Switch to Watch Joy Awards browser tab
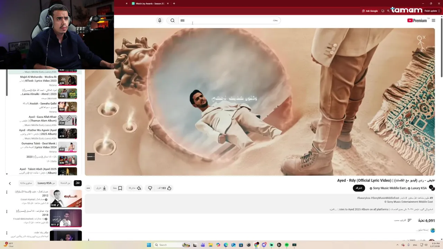 click(x=149, y=3)
